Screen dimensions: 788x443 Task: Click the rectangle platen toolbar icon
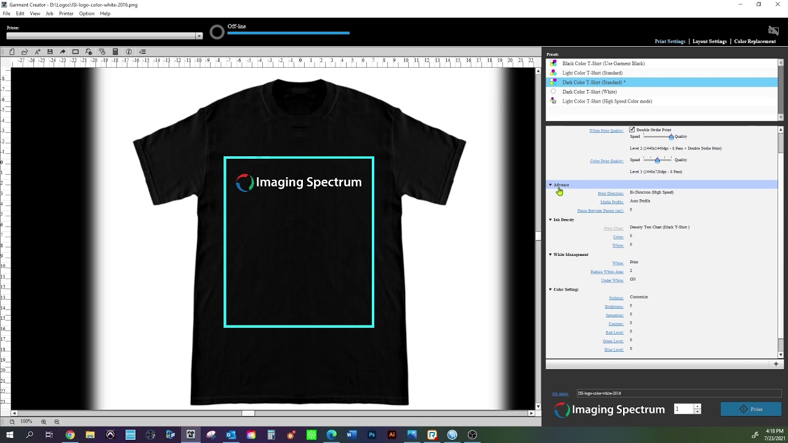tap(76, 52)
